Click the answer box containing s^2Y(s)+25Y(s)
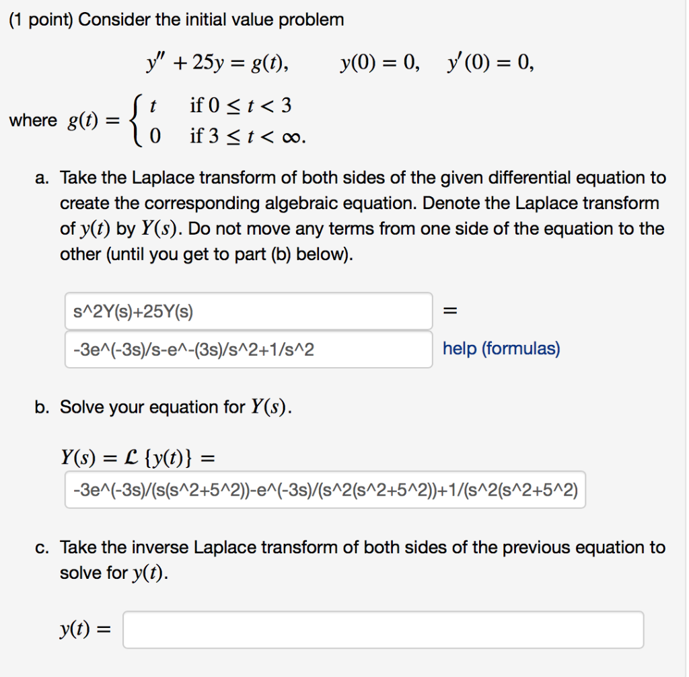The width and height of the screenshot is (689, 677). pyautogui.click(x=249, y=310)
